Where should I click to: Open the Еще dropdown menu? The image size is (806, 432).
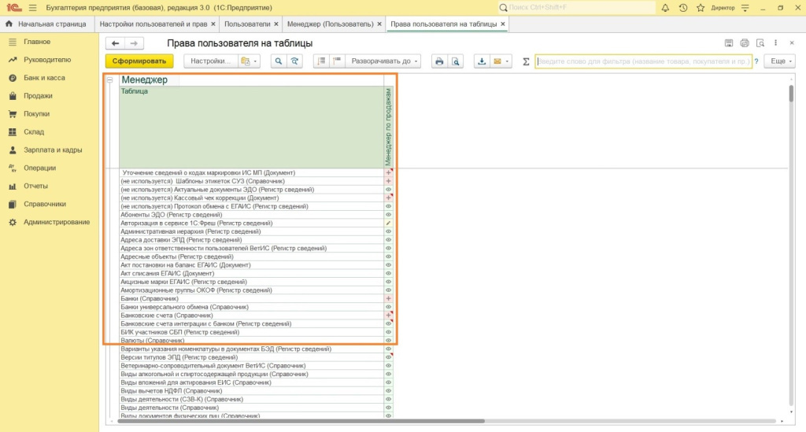778,61
